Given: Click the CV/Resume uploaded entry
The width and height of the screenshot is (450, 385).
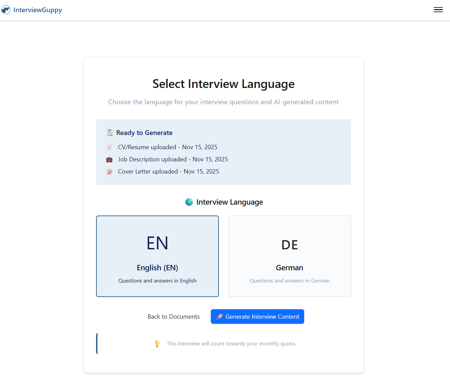Looking at the screenshot, I should coord(167,147).
